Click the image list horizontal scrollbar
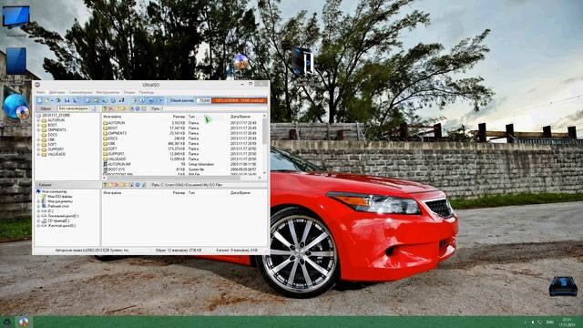The height and width of the screenshot is (328, 583). 182,178
